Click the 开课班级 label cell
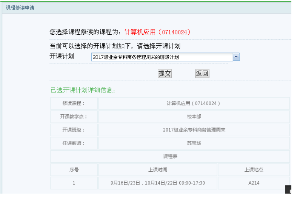 coord(74,130)
